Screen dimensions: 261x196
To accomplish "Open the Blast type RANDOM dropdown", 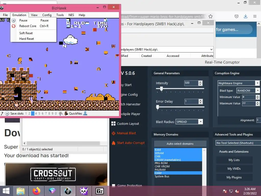I will coord(258,91).
